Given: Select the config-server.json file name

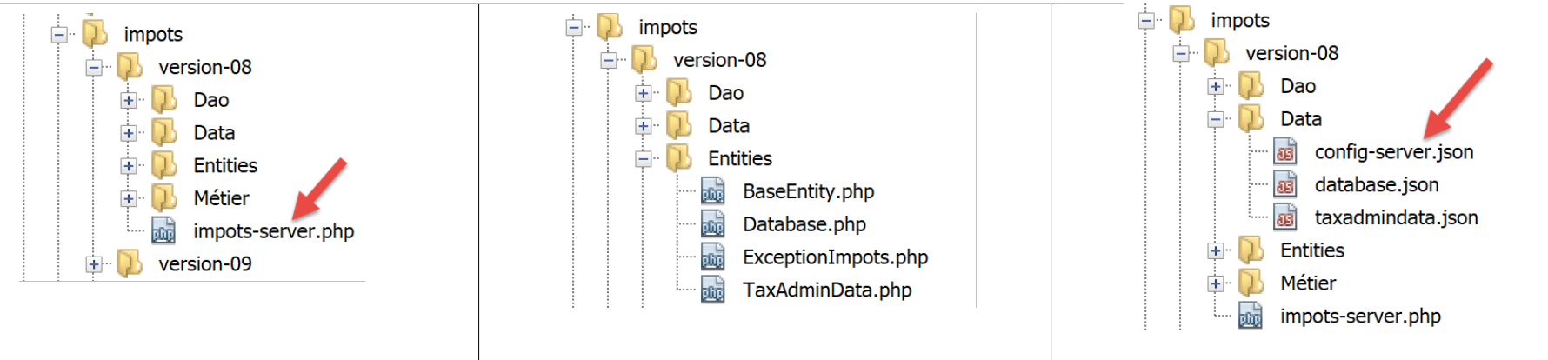Looking at the screenshot, I should click(x=1393, y=152).
